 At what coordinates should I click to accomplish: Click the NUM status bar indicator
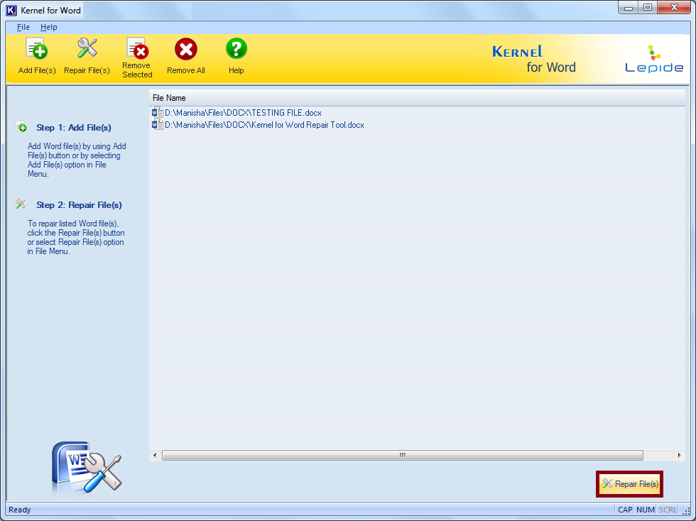click(x=645, y=510)
